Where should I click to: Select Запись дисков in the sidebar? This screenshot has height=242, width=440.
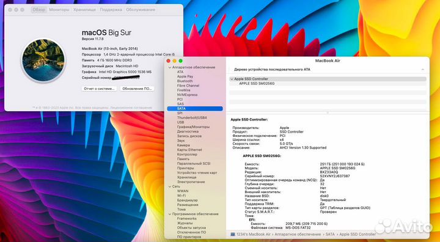(189, 136)
